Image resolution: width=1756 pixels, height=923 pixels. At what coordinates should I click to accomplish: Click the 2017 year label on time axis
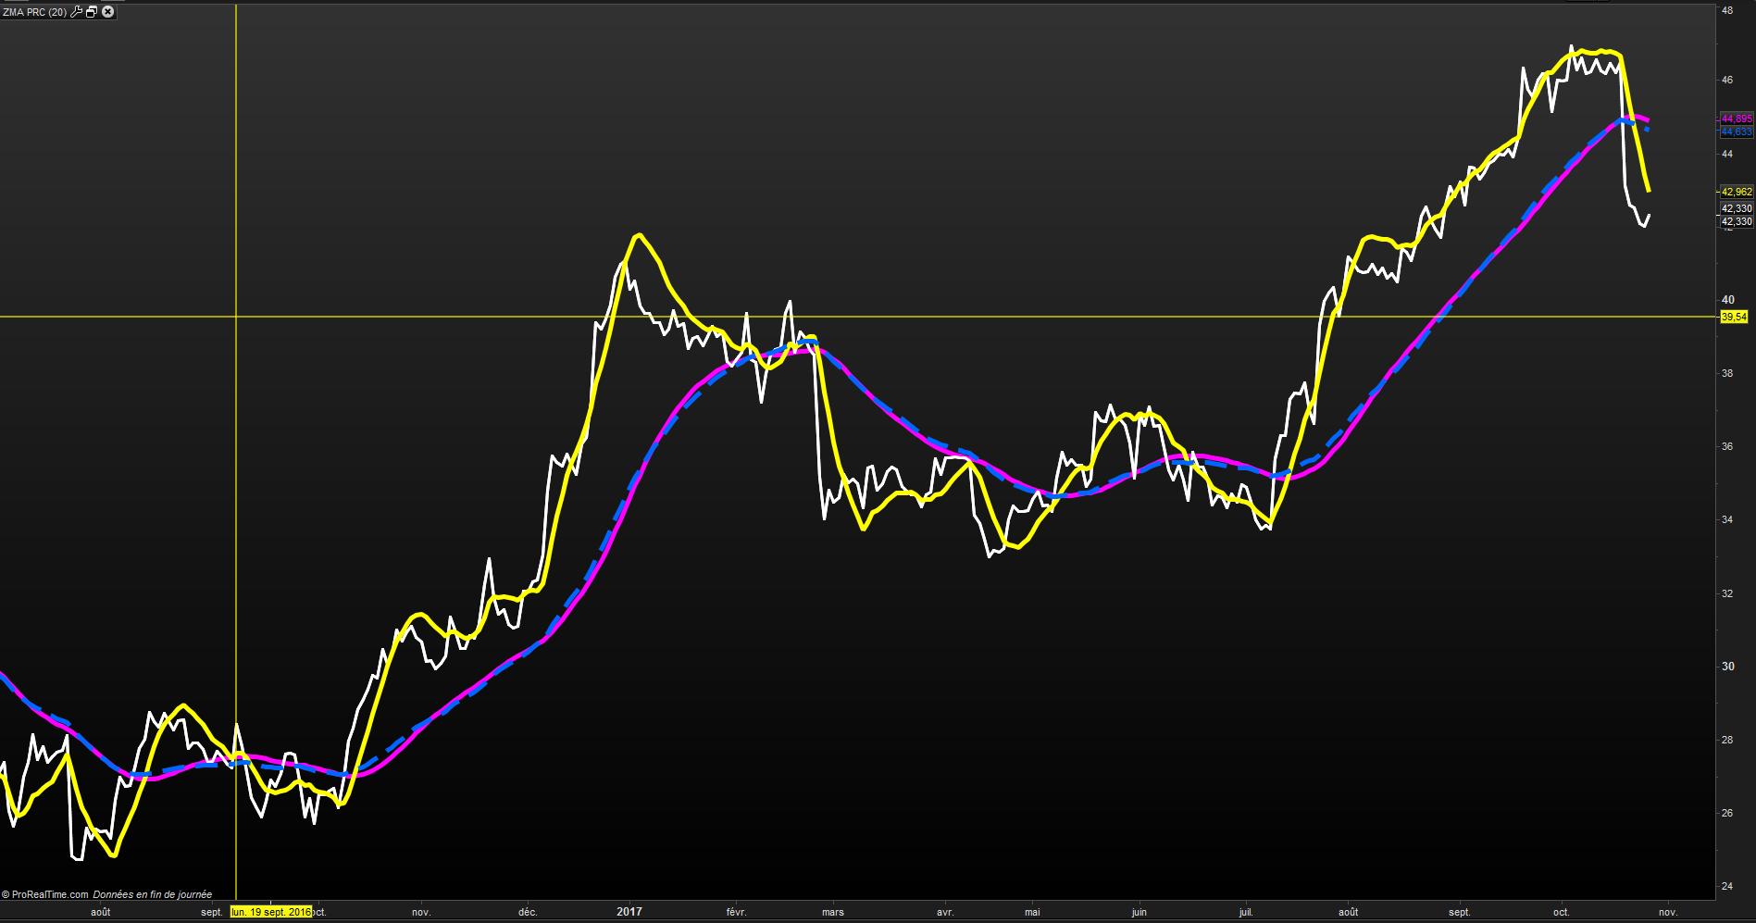tap(629, 912)
